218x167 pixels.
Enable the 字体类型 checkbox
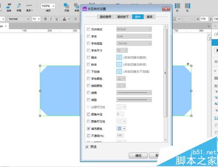pyautogui.click(x=89, y=43)
